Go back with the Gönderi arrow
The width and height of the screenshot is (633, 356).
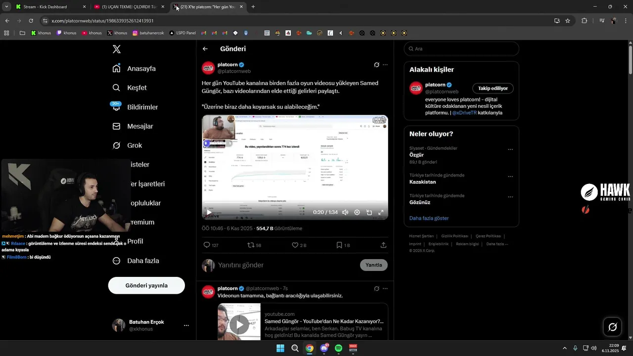pos(205,49)
